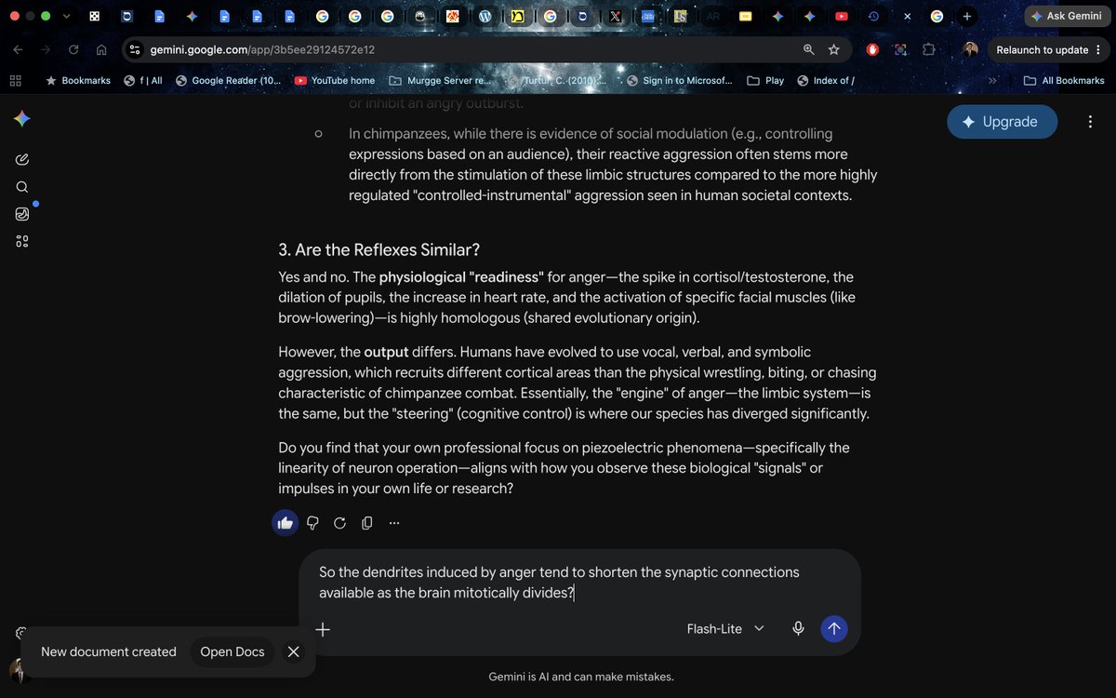This screenshot has width=1116, height=698.
Task: Open the Google account avatar at bottom left
Action: pyautogui.click(x=18, y=670)
